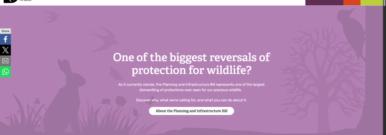Click the poppy flower silhouette near the grass
Viewport: 386px width, 135px height.
click(120, 100)
